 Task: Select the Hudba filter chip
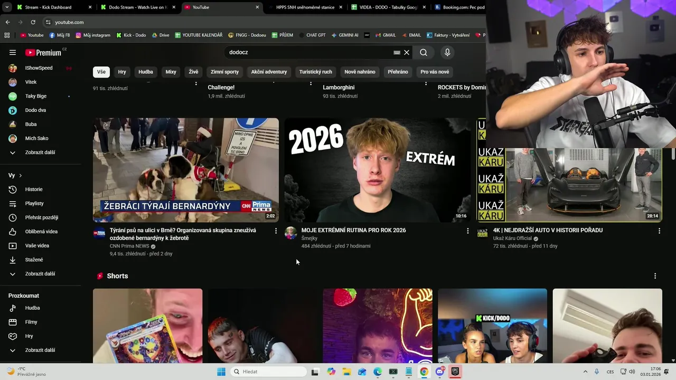(x=146, y=72)
